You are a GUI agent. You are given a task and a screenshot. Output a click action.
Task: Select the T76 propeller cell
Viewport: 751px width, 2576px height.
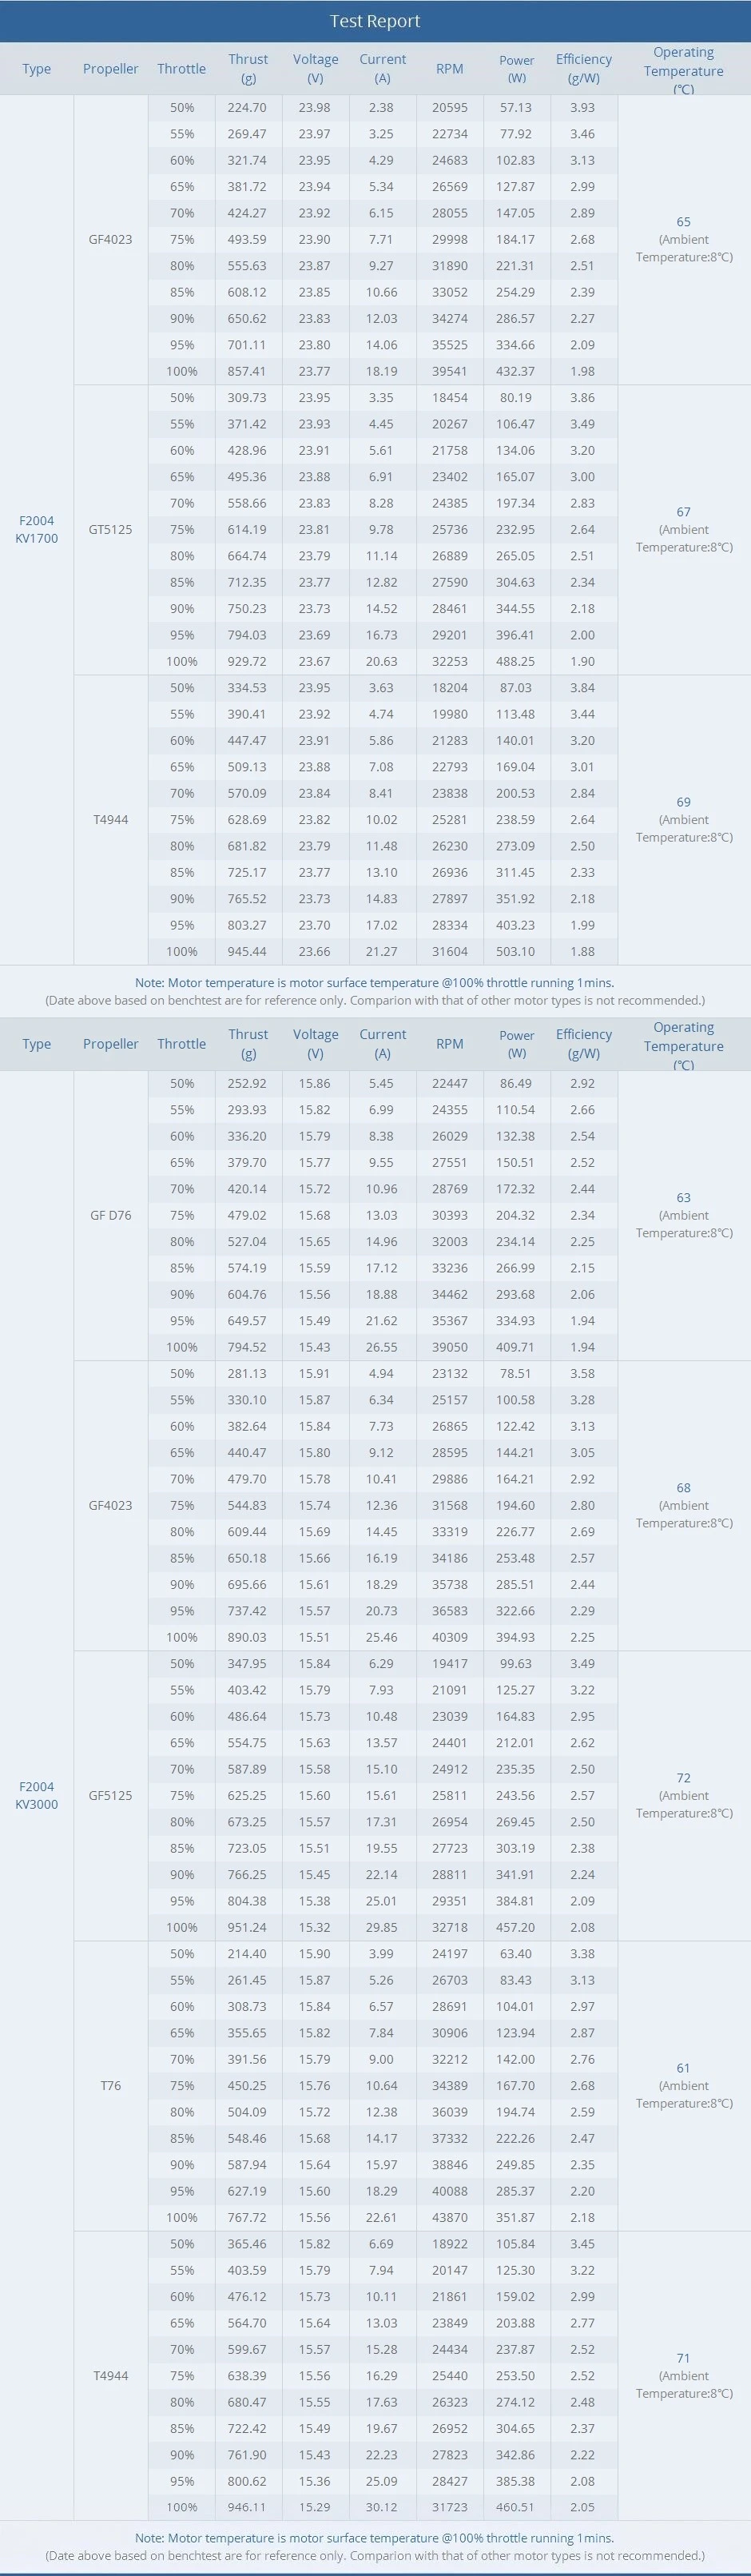(110, 2085)
